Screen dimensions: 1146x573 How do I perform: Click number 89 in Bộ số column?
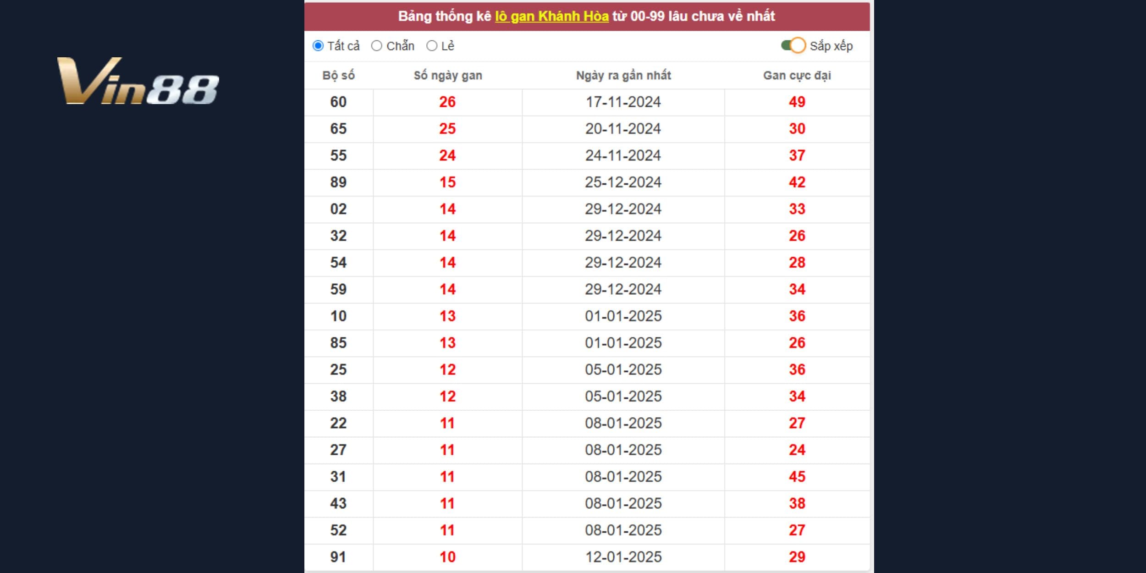pyautogui.click(x=338, y=182)
